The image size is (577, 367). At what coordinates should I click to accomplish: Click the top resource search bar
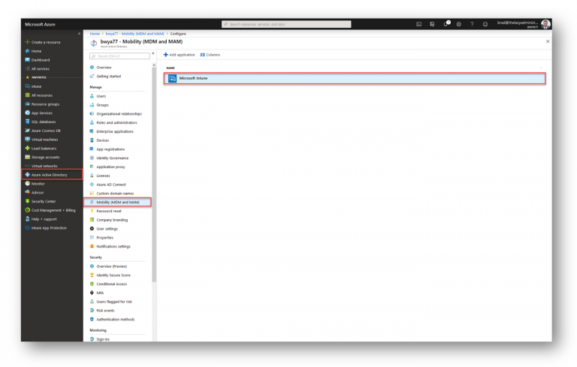[x=286, y=24]
